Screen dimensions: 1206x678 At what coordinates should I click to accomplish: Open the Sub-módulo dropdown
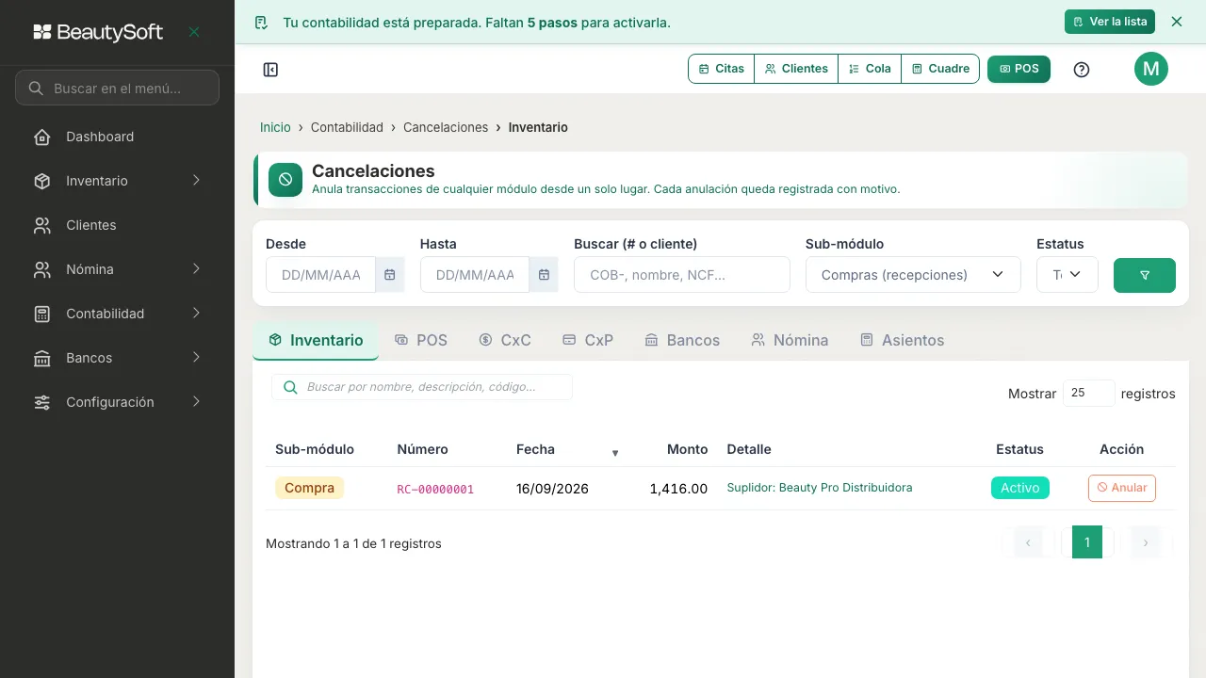913,275
